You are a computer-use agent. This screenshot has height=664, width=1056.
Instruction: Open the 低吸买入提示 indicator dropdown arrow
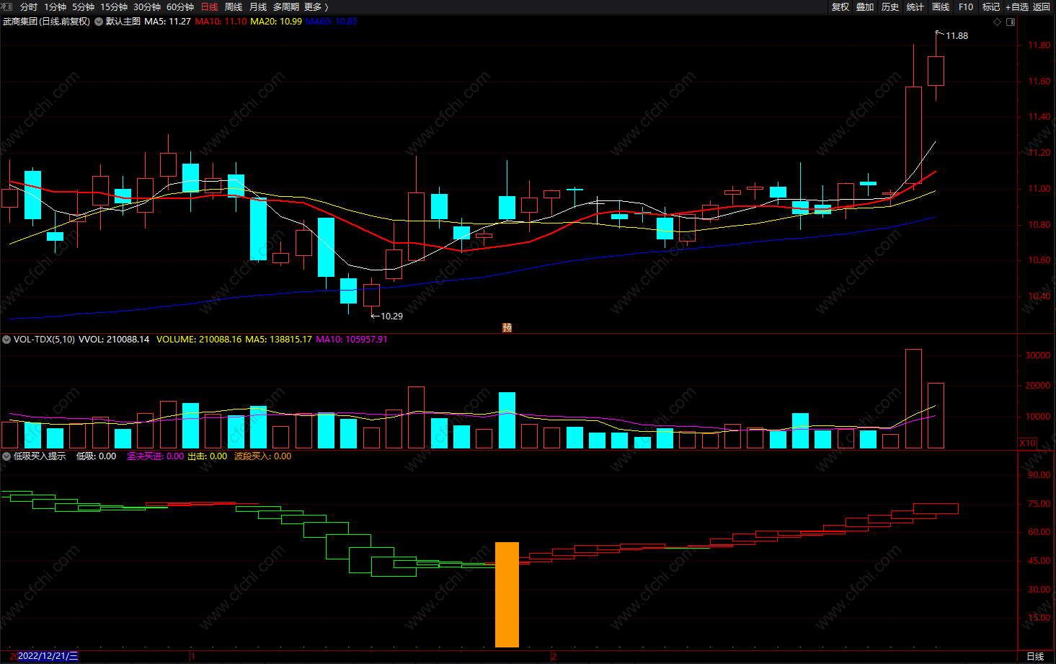click(6, 456)
